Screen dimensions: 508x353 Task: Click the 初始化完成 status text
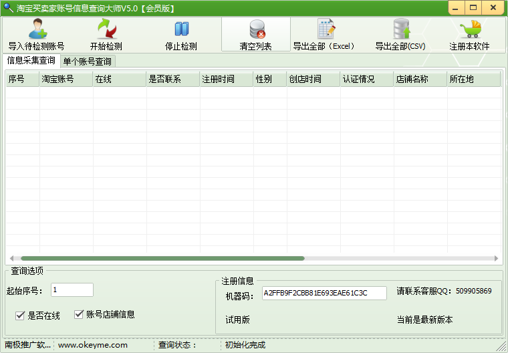click(245, 345)
